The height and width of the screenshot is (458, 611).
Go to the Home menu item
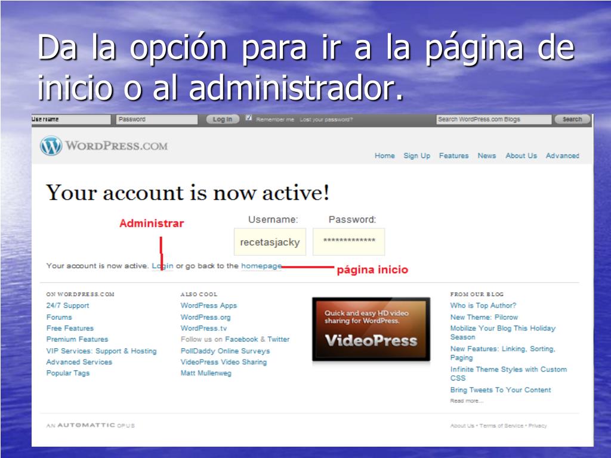(385, 156)
